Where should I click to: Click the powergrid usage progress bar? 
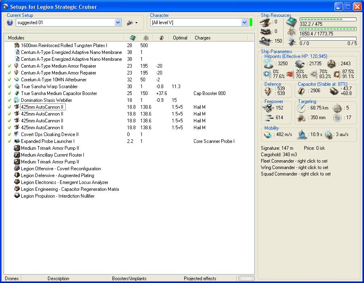click(328, 29)
